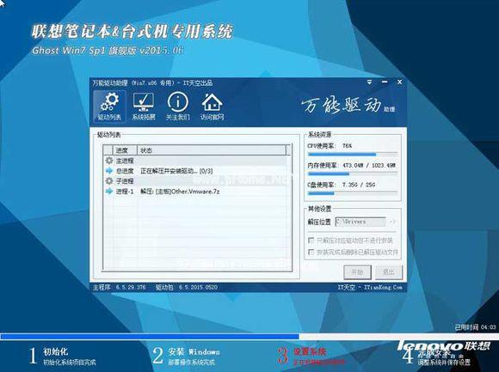Click the 驱动包 6.5.2015.0520 version text
Screen dimensions: 499x372
[187, 288]
